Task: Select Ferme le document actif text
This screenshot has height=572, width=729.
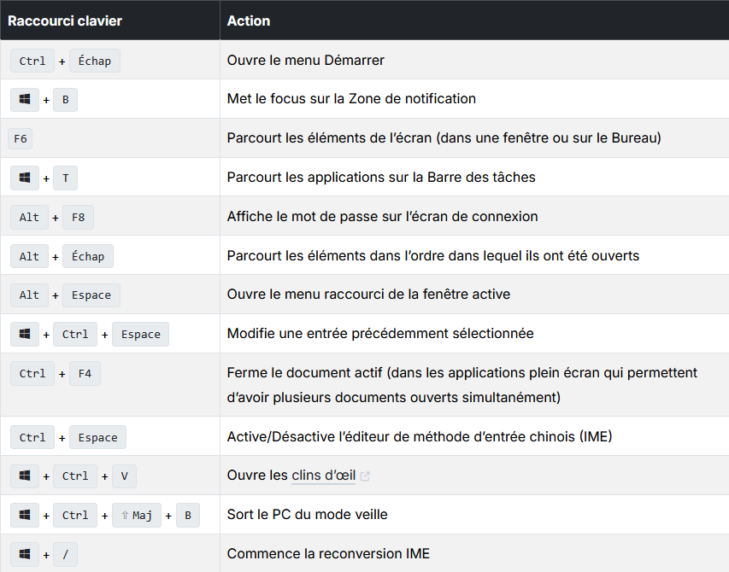Action: [462, 385]
